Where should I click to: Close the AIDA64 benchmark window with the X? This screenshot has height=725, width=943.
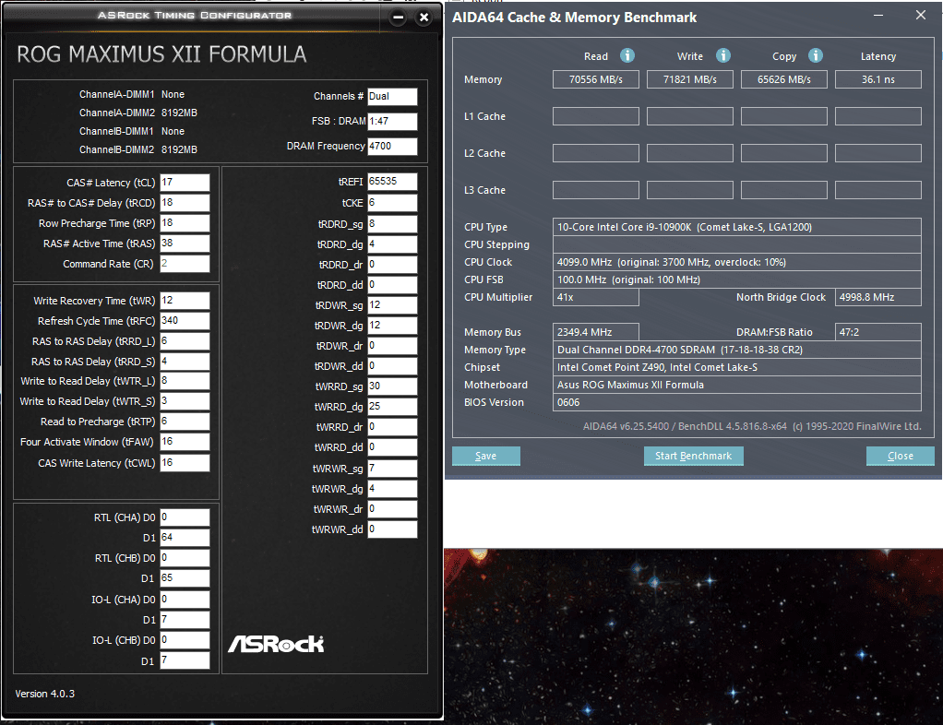coord(921,15)
